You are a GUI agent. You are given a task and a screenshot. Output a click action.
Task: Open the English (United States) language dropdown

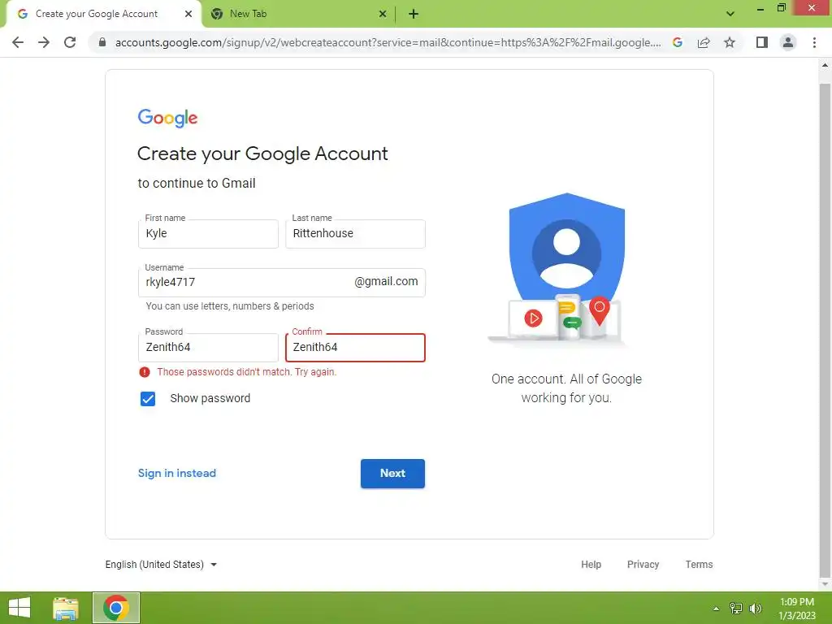[x=162, y=565]
